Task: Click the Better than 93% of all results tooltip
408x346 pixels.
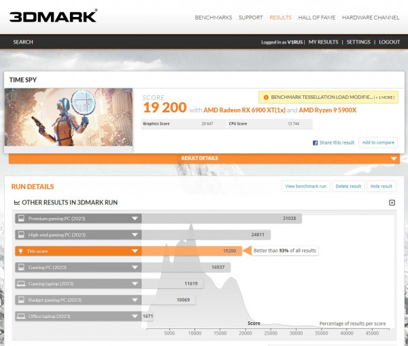Action: pyautogui.click(x=285, y=251)
